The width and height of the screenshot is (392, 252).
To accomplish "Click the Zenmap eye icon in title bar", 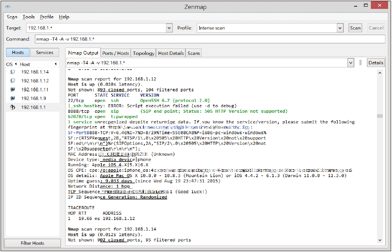I will pyautogui.click(x=8, y=6).
